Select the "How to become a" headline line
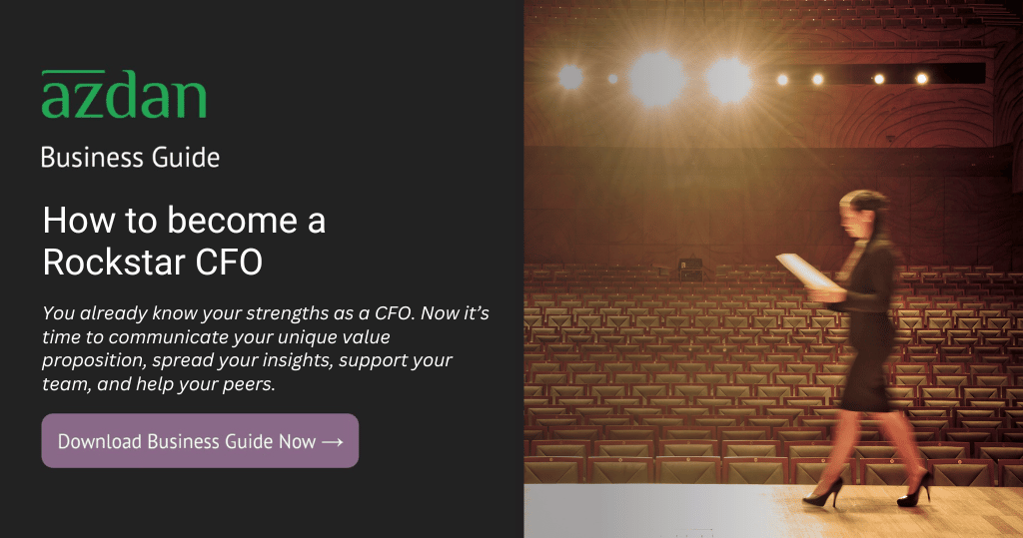This screenshot has width=1023, height=538. pos(184,221)
